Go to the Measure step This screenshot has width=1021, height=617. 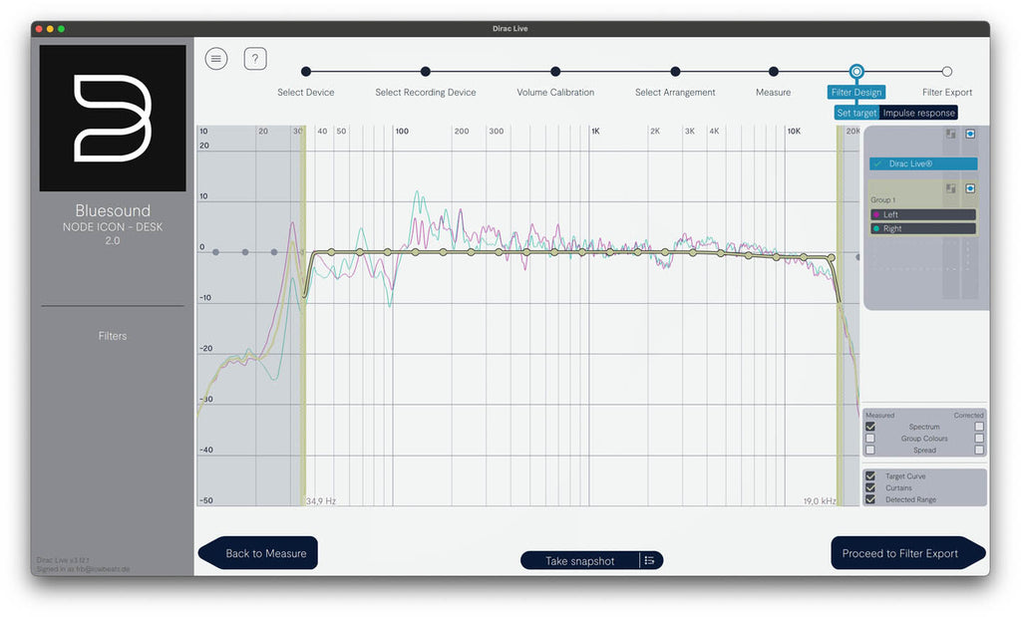[773, 72]
